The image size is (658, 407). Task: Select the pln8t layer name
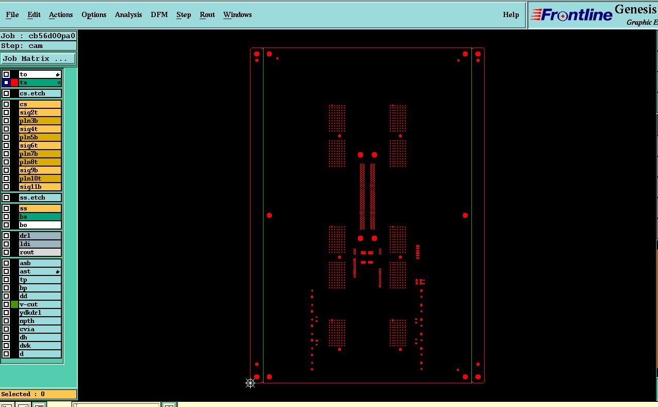click(x=40, y=162)
